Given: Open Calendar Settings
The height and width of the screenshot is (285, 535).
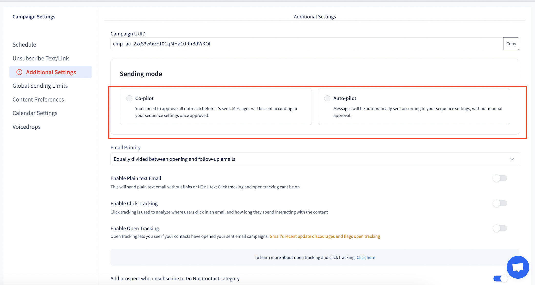Looking at the screenshot, I should [x=35, y=113].
